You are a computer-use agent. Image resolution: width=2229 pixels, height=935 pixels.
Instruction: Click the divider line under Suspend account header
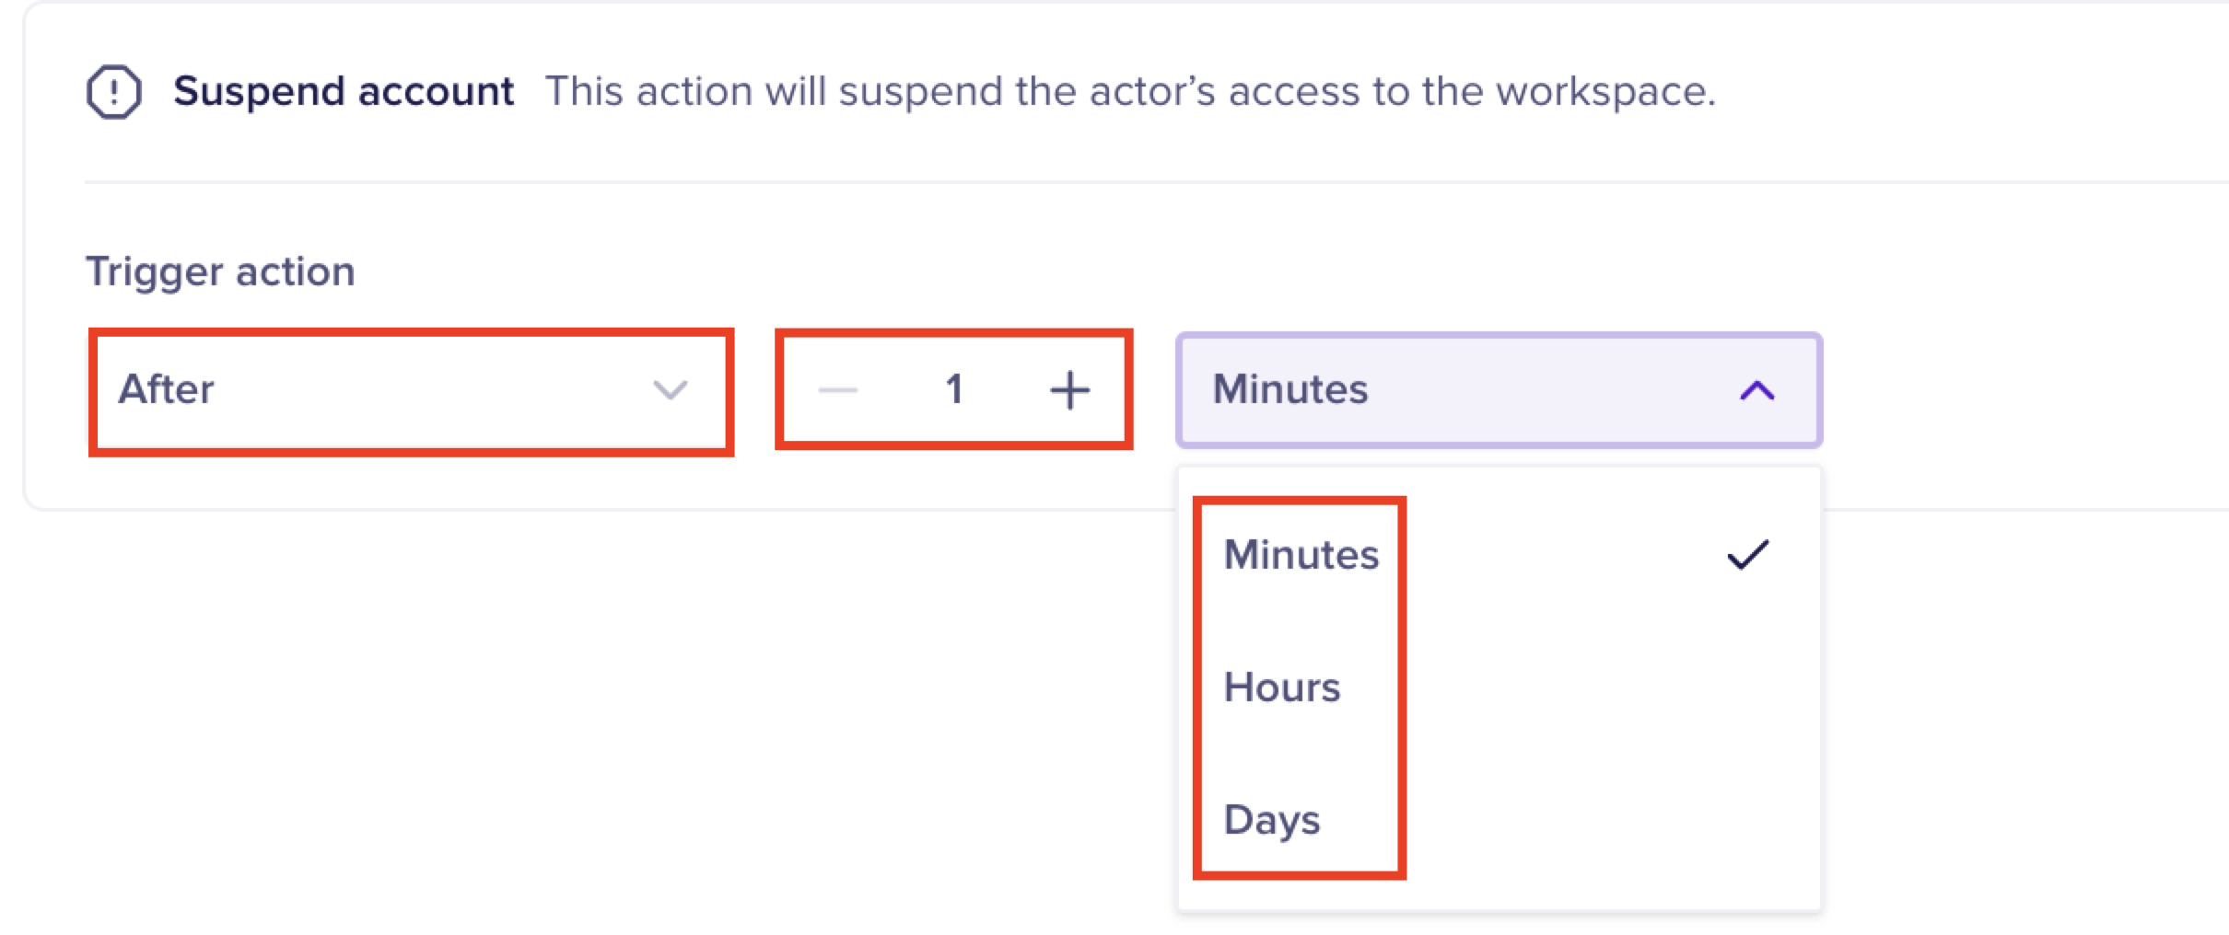click(x=1105, y=182)
